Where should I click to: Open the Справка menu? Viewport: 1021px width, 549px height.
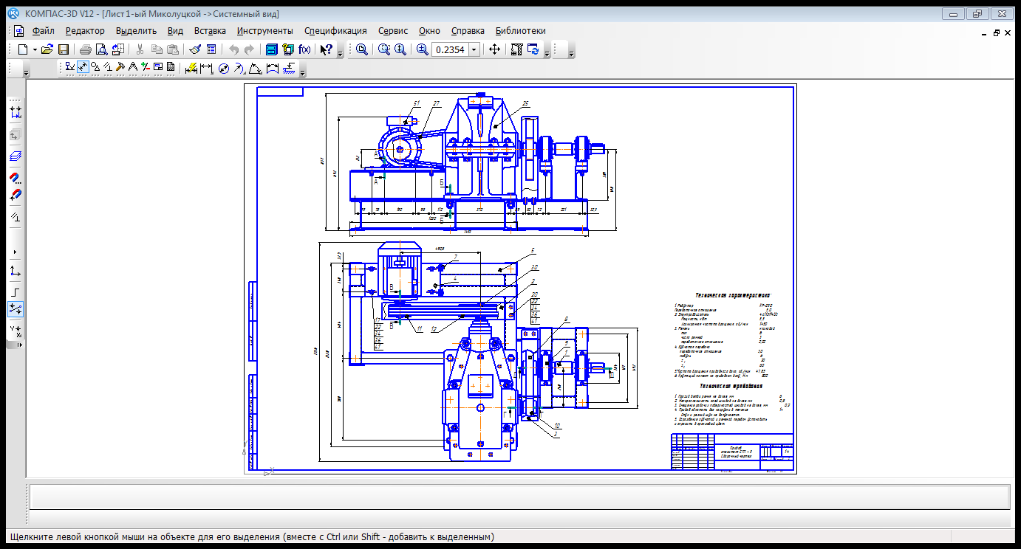pyautogui.click(x=468, y=30)
